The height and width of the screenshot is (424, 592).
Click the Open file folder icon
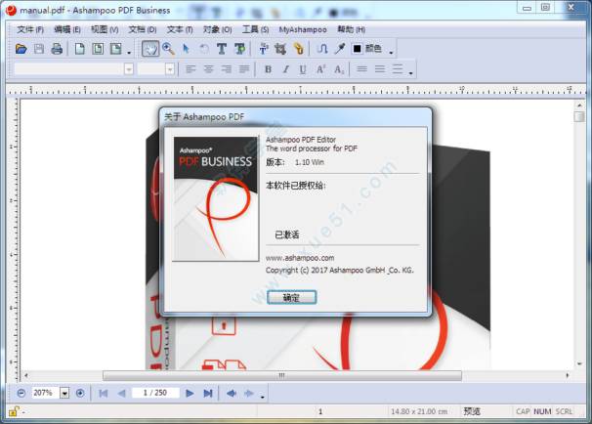(21, 49)
